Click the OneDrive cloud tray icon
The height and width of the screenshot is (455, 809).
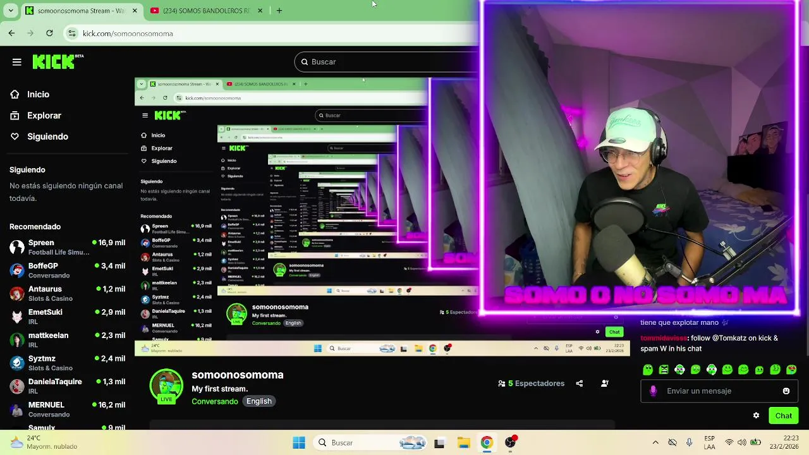(x=672, y=442)
